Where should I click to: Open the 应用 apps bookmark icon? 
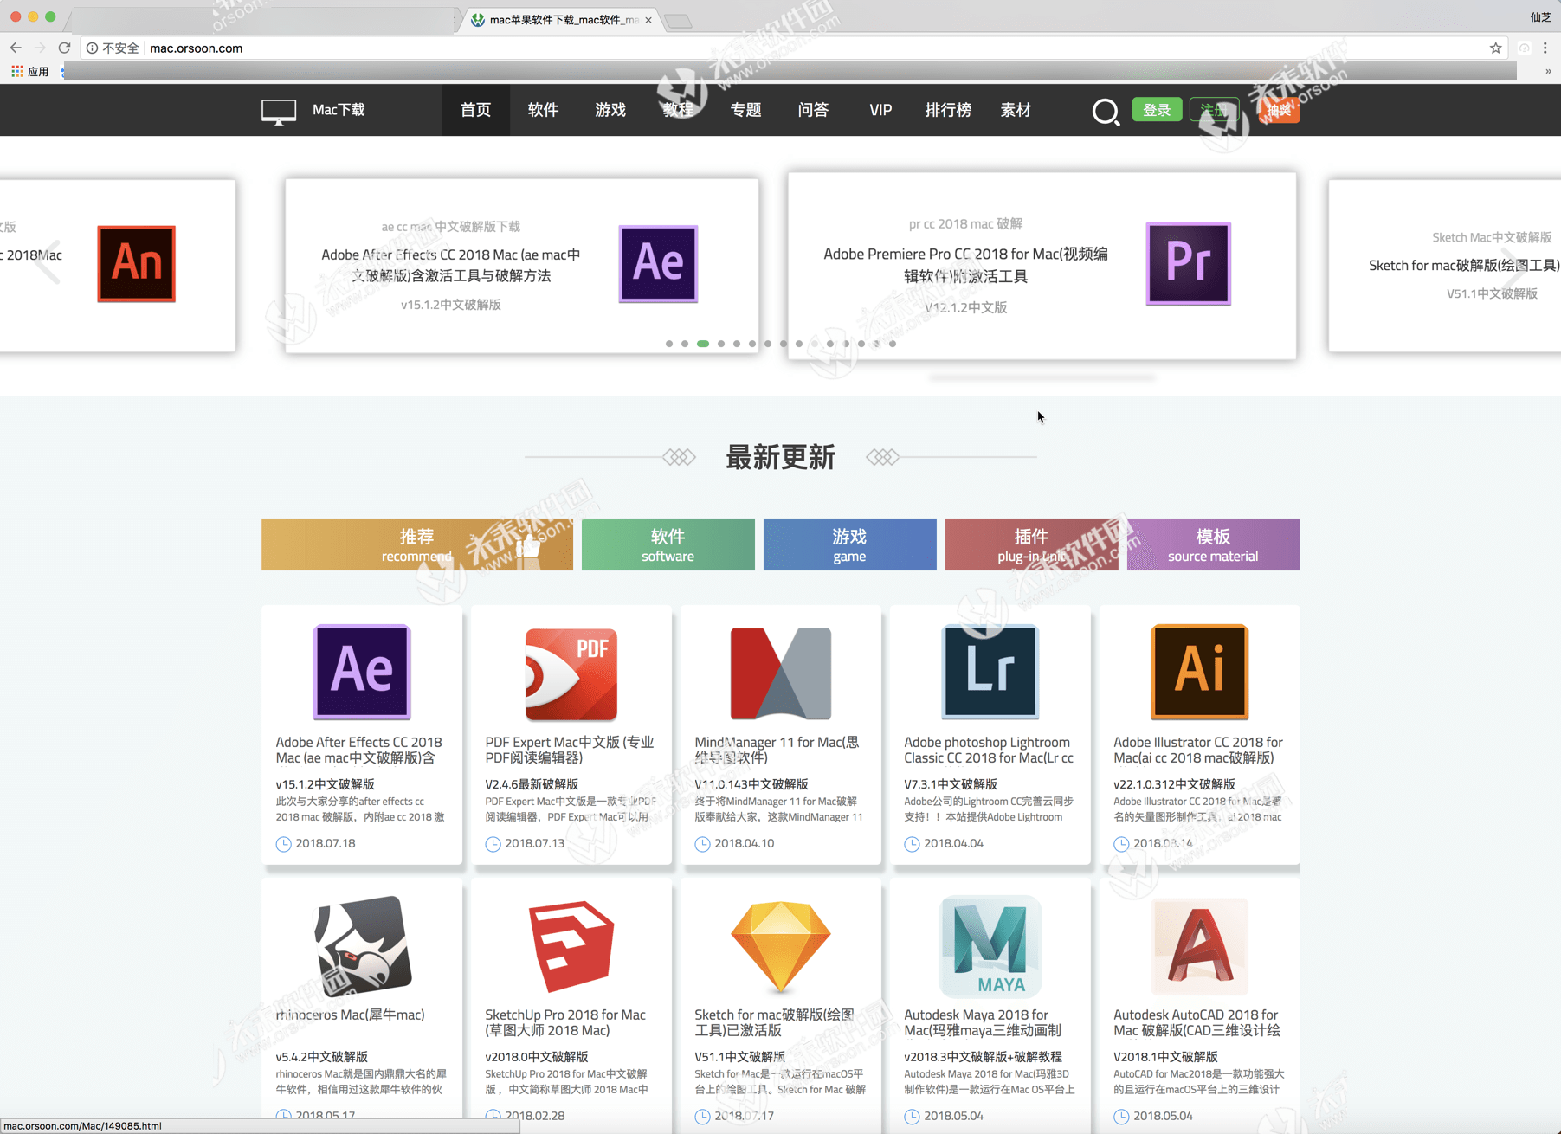click(x=29, y=72)
